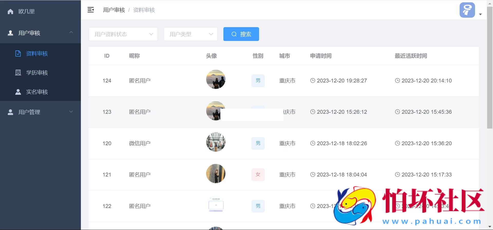
Task: Click apply time 2023-12-20 15:26:12
Action: 342,112
